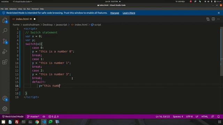Image resolution: width=223 pixels, height=125 pixels.
Task: Click the Learn More link
Action: (x=129, y=13)
